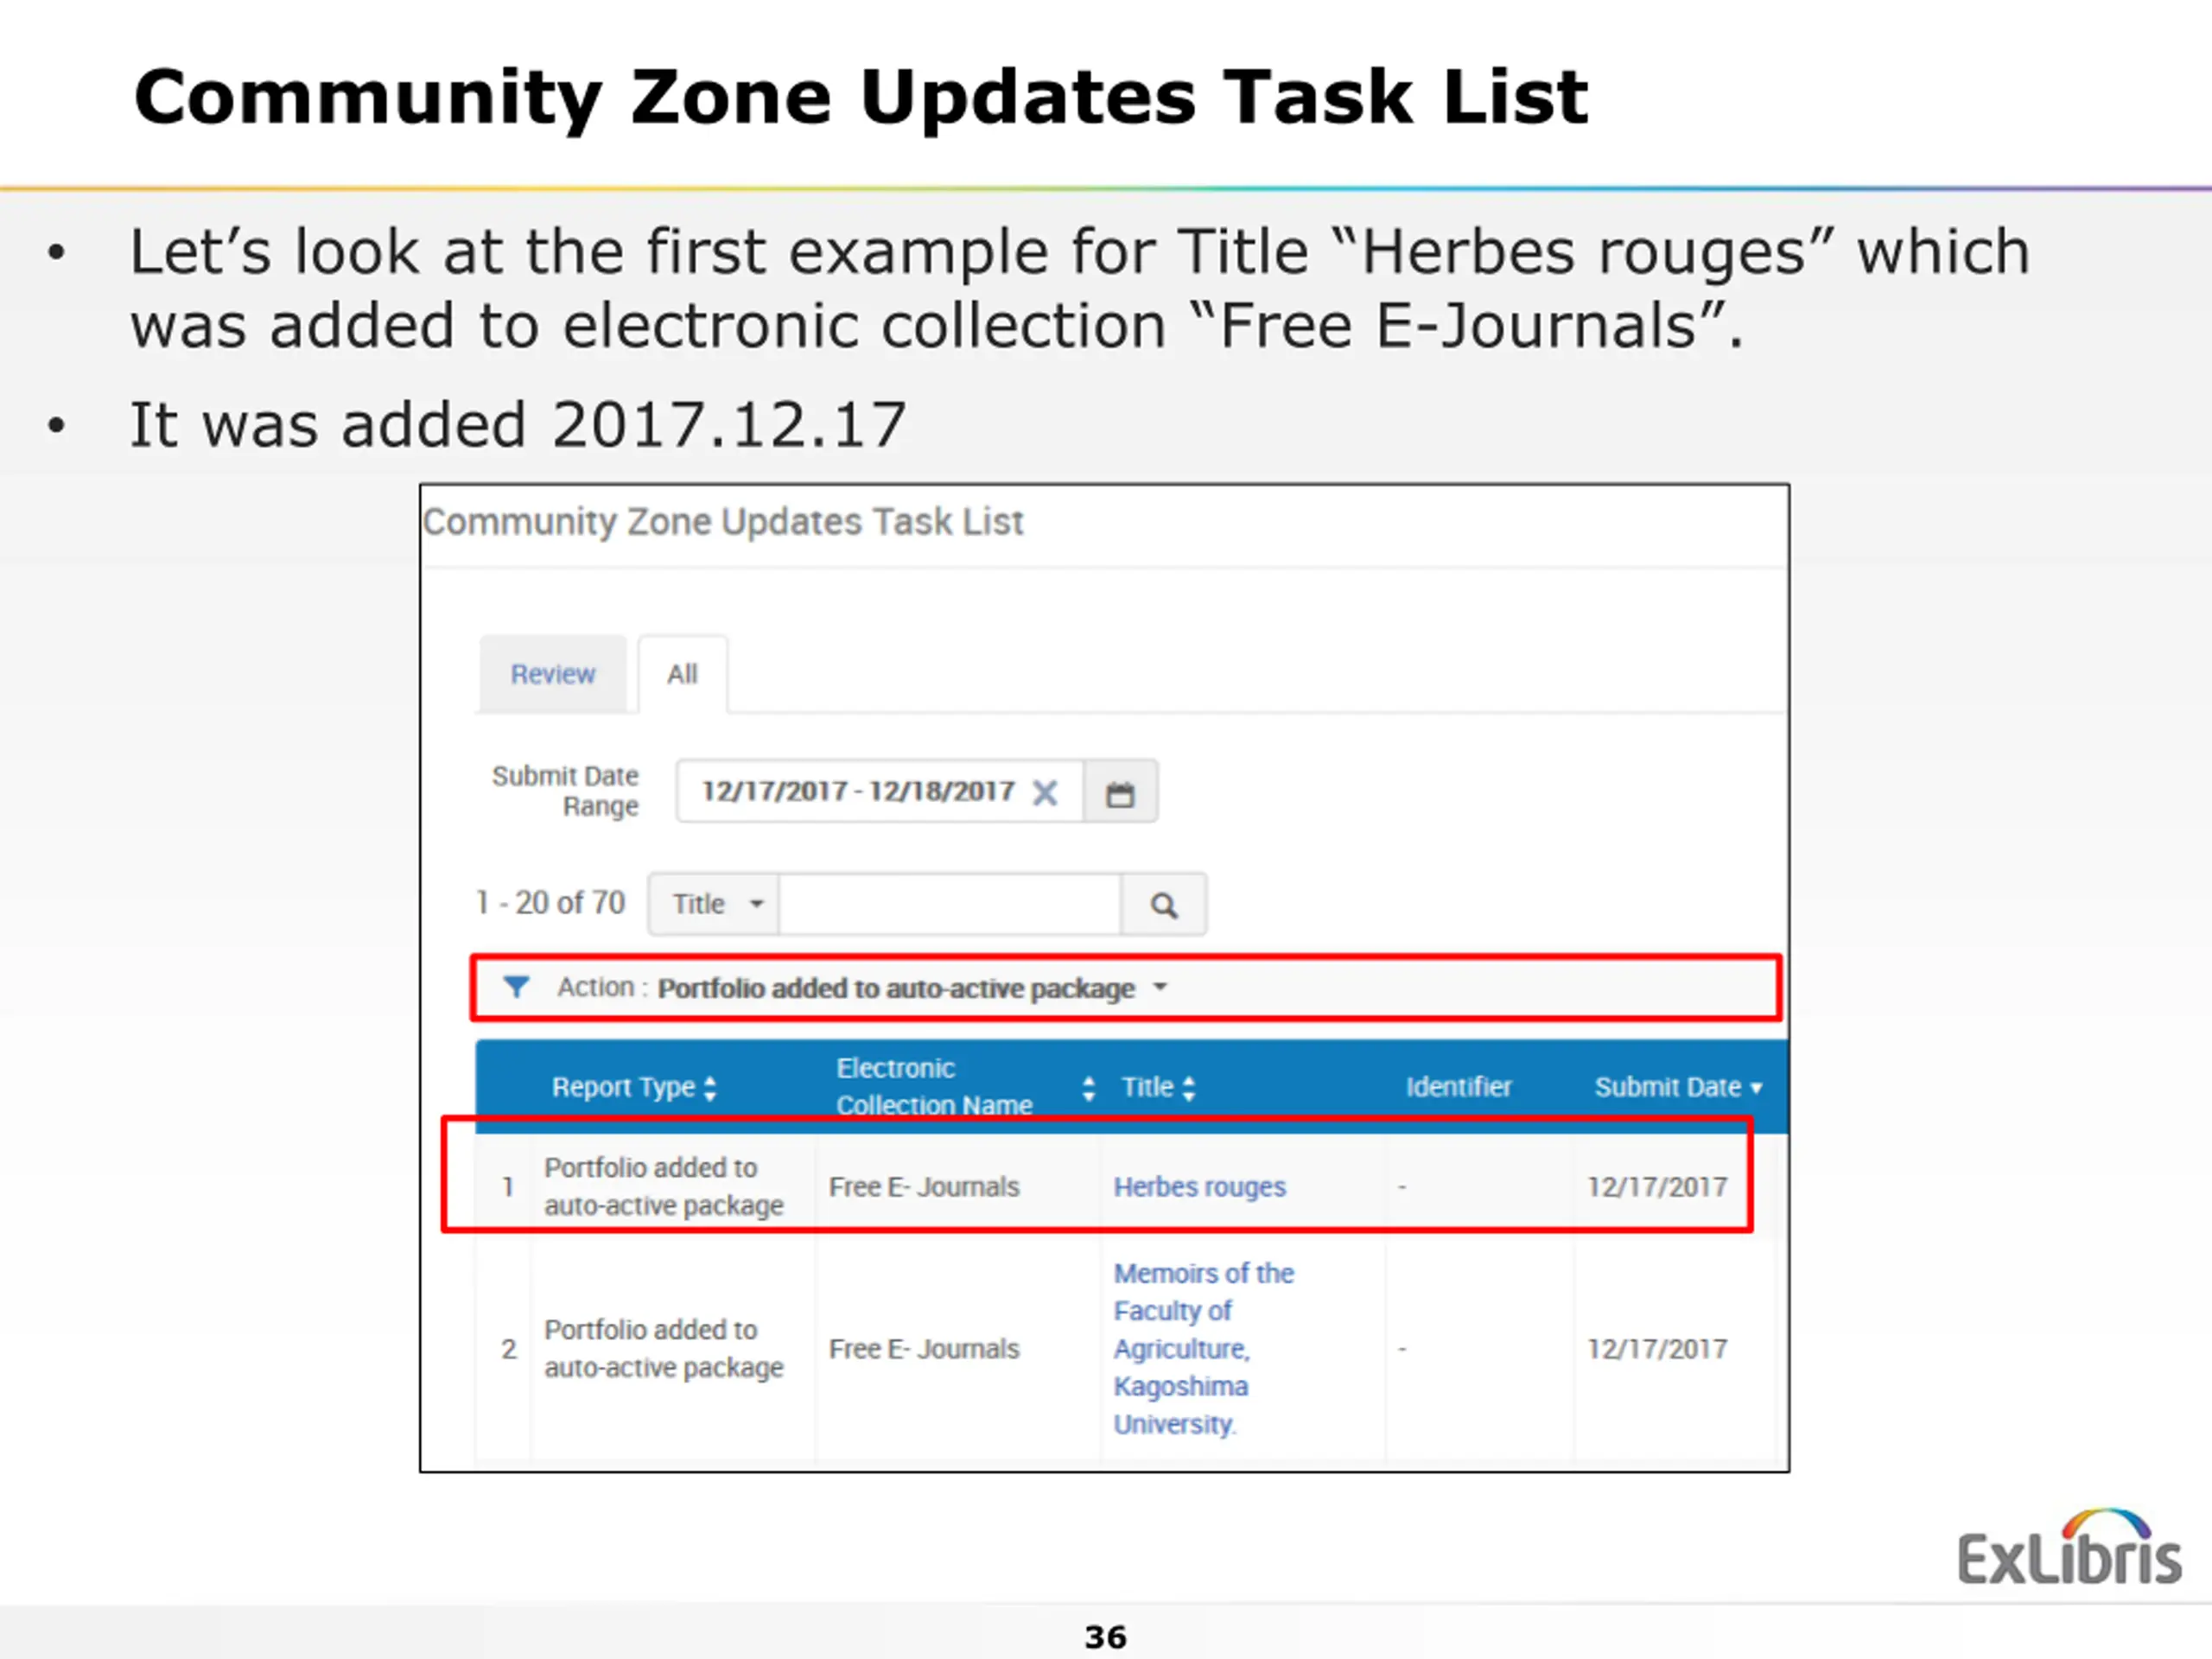Open the Herbes rouges title link
Screen dimensions: 2212x1659
[1200, 1187]
